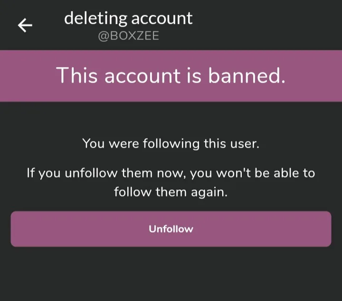The width and height of the screenshot is (342, 301).
Task: Click the "deleting account" profile title
Action: [x=128, y=19]
